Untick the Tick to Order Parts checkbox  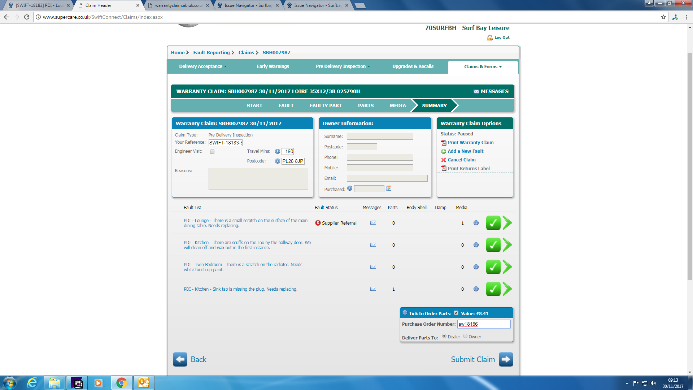456,313
